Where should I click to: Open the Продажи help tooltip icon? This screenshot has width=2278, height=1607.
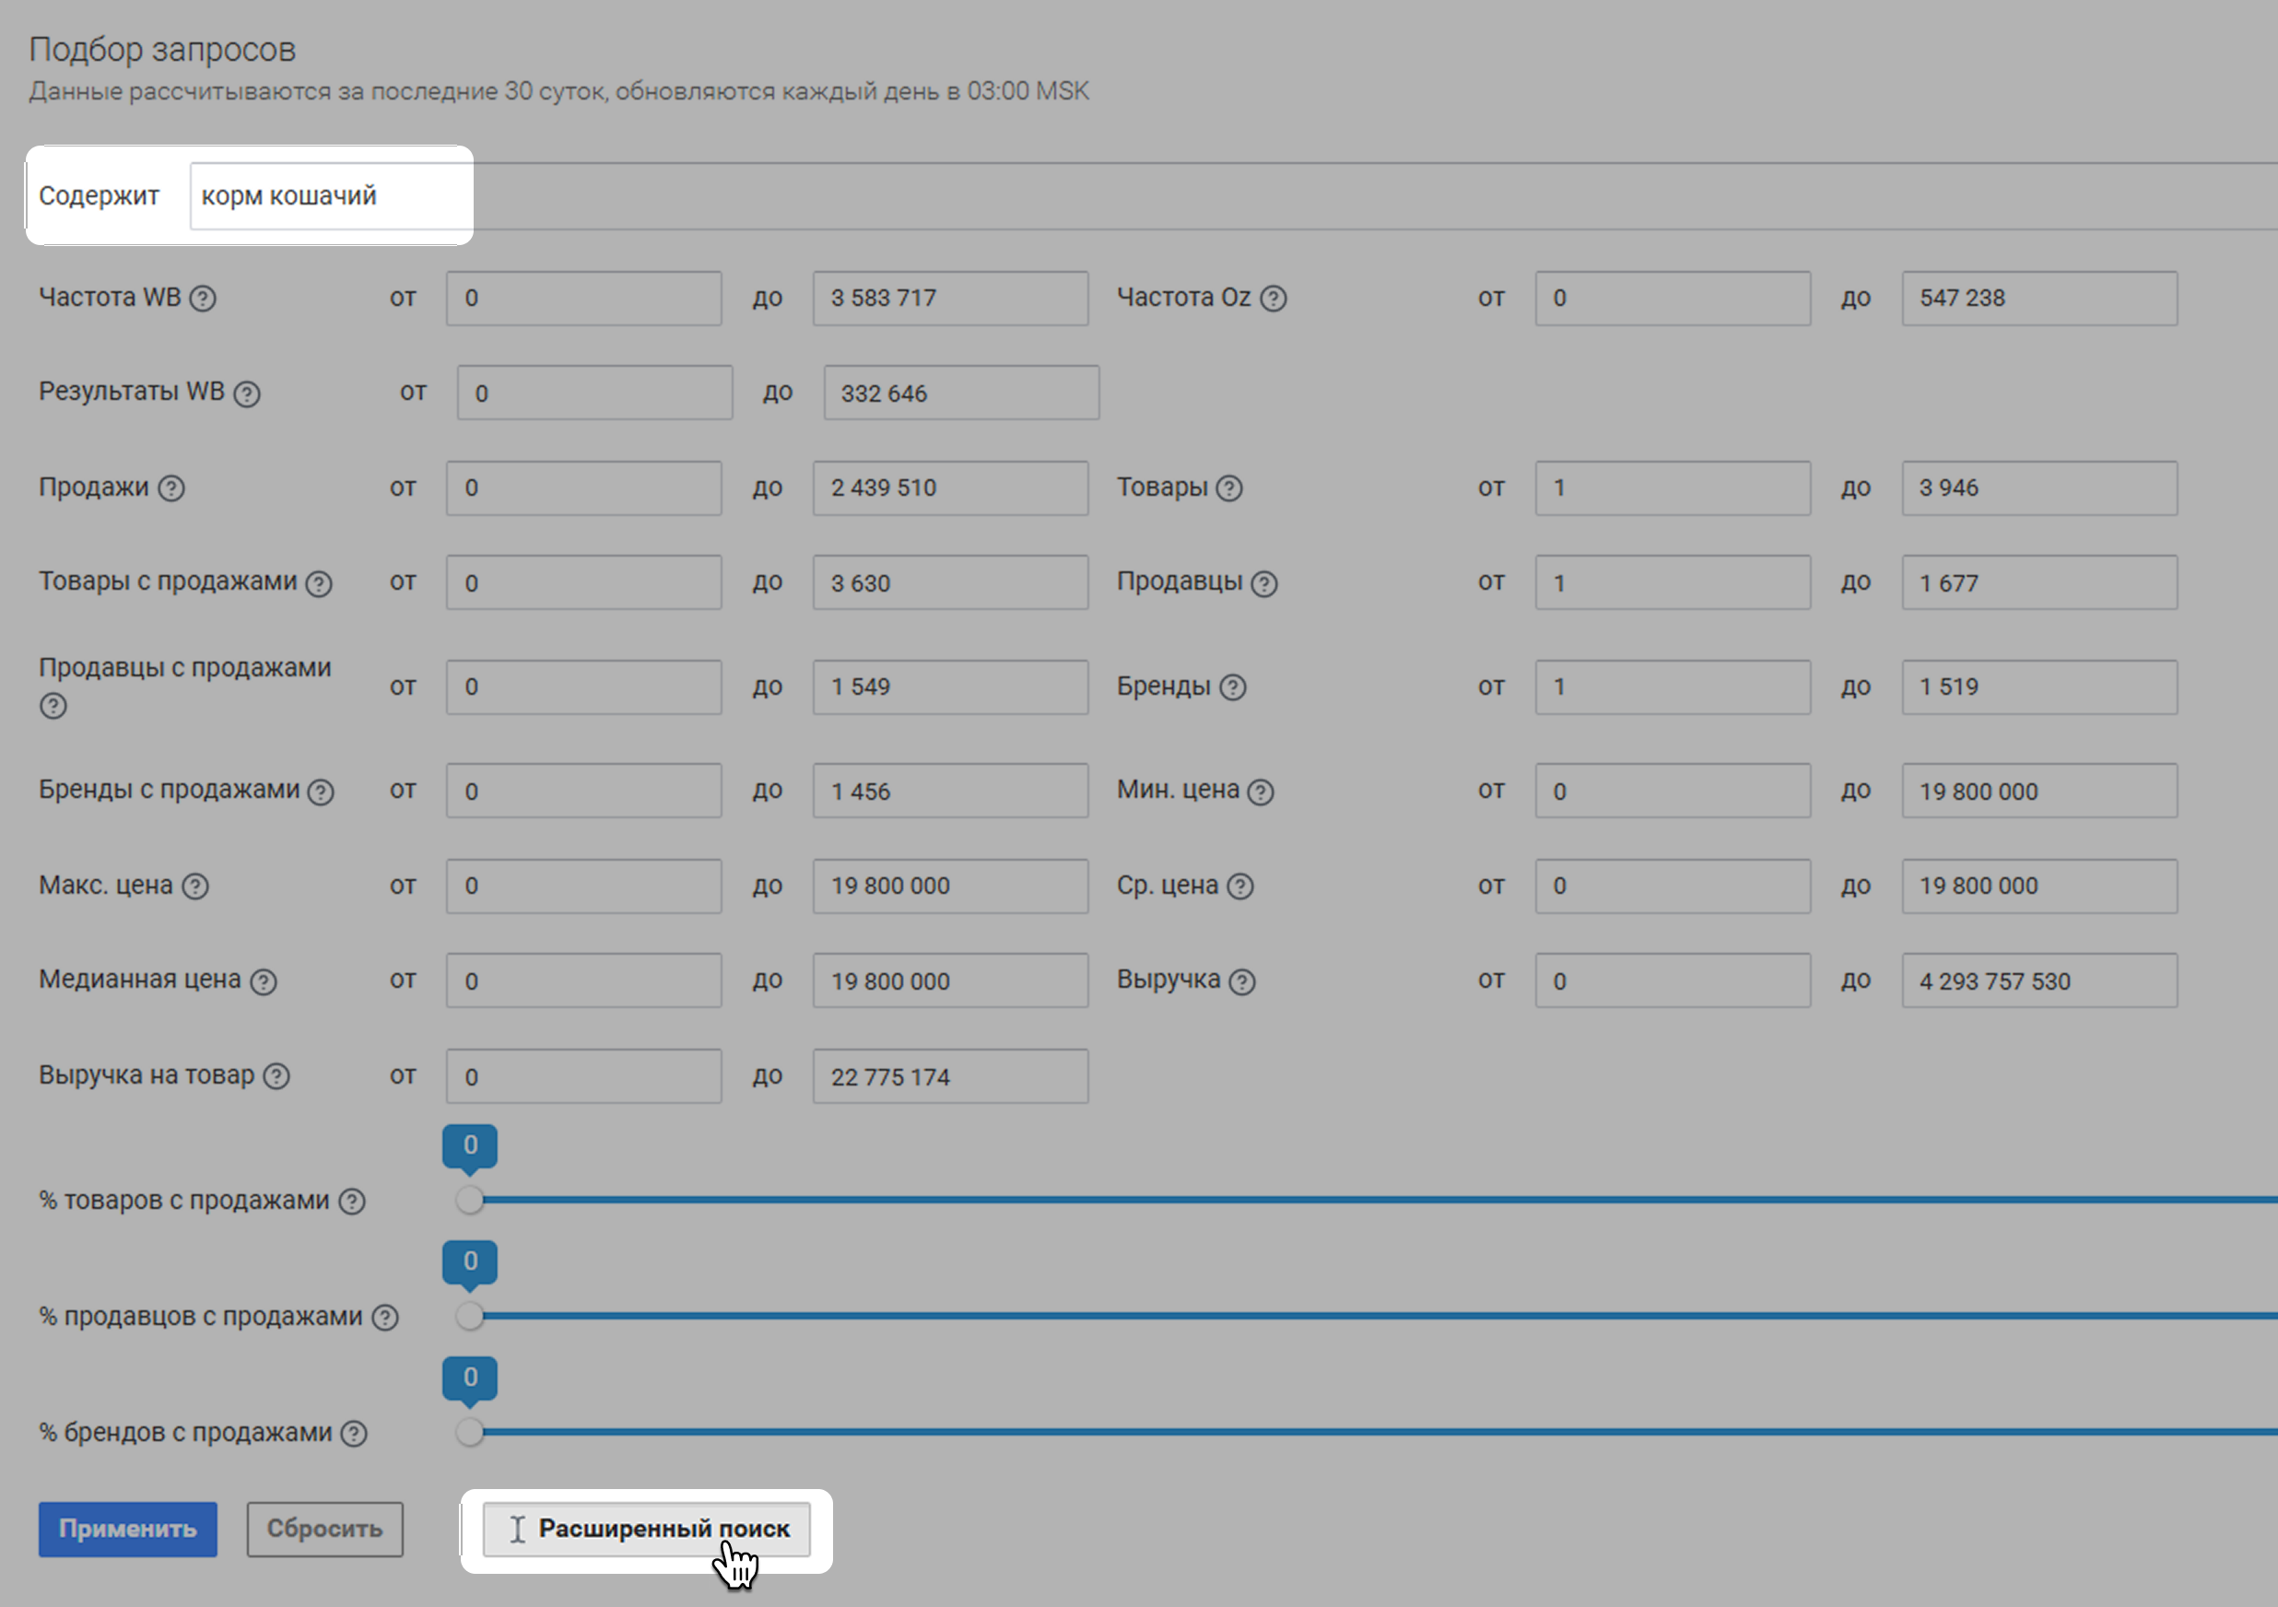pos(171,488)
